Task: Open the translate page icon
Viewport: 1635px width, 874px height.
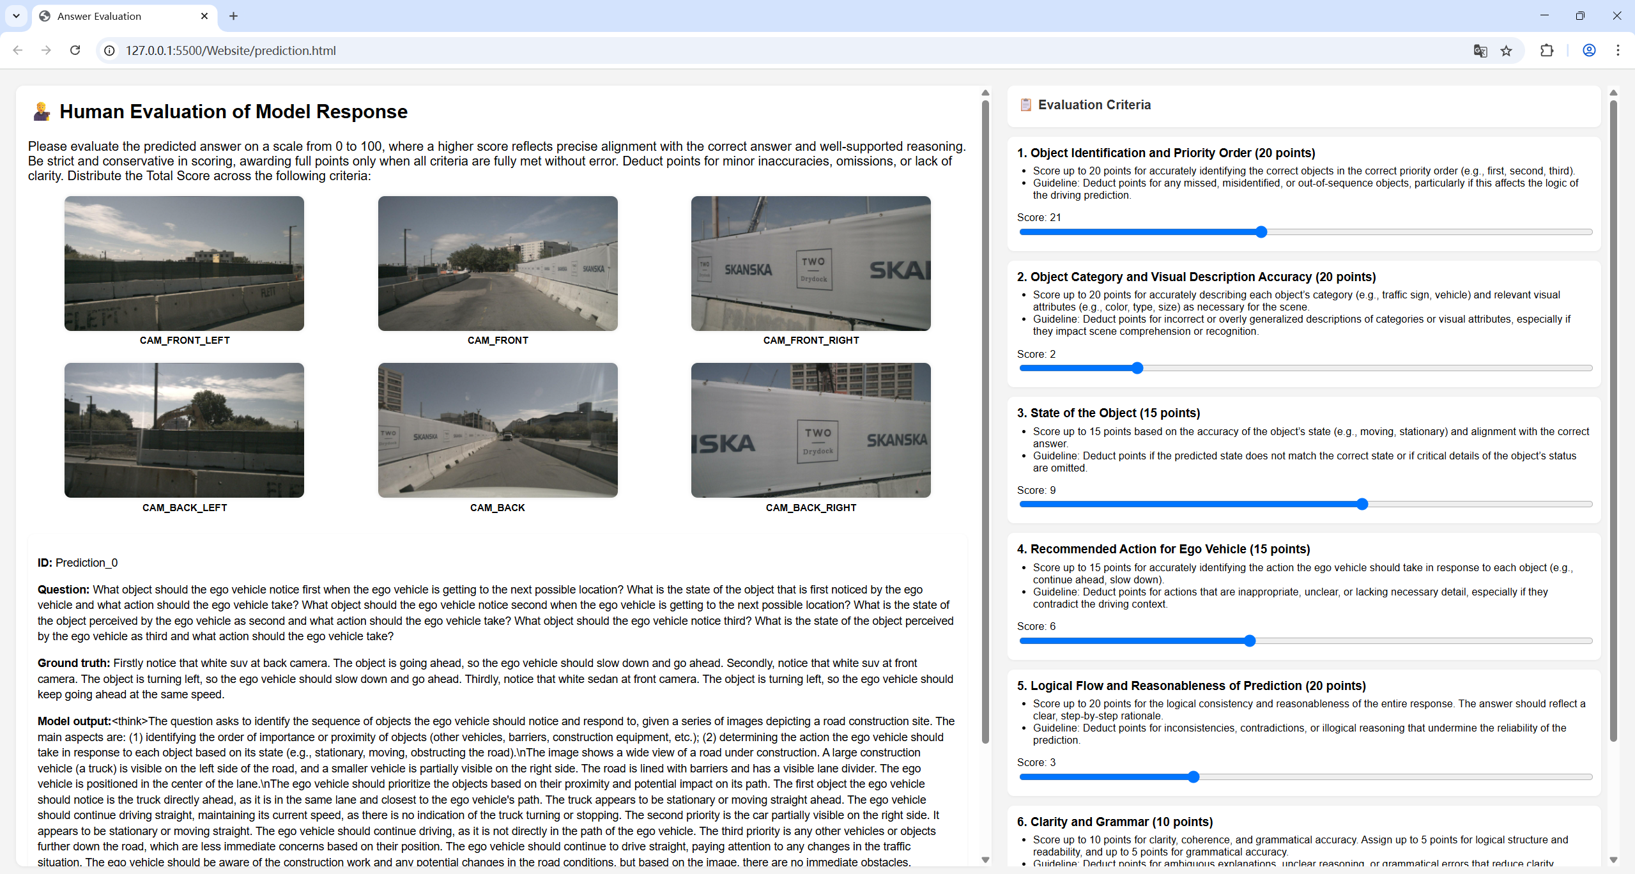Action: [1480, 50]
